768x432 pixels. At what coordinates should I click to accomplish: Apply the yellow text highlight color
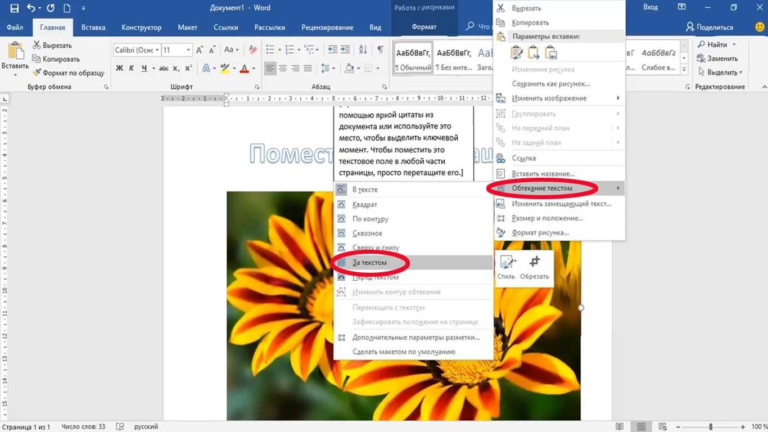coord(225,68)
